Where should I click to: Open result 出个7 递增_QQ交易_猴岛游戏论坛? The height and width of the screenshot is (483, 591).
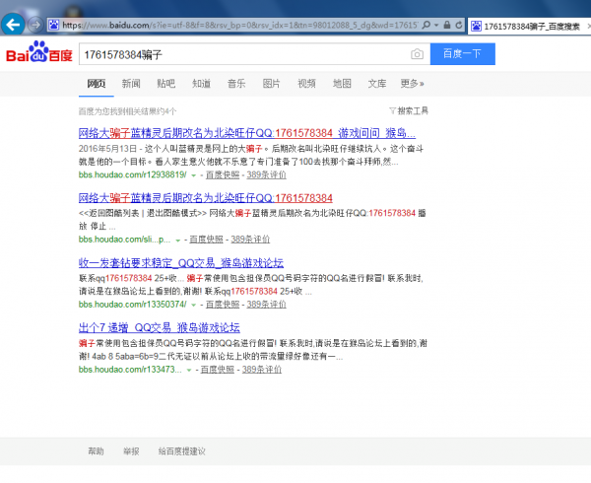tap(159, 327)
